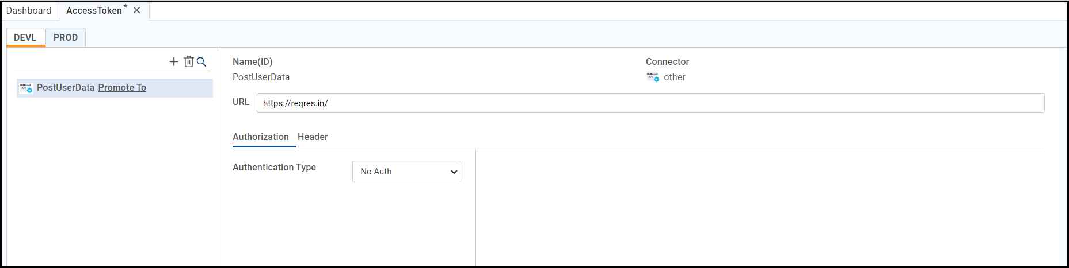This screenshot has width=1069, height=268.
Task: Switch to the Header tab
Action: click(313, 137)
